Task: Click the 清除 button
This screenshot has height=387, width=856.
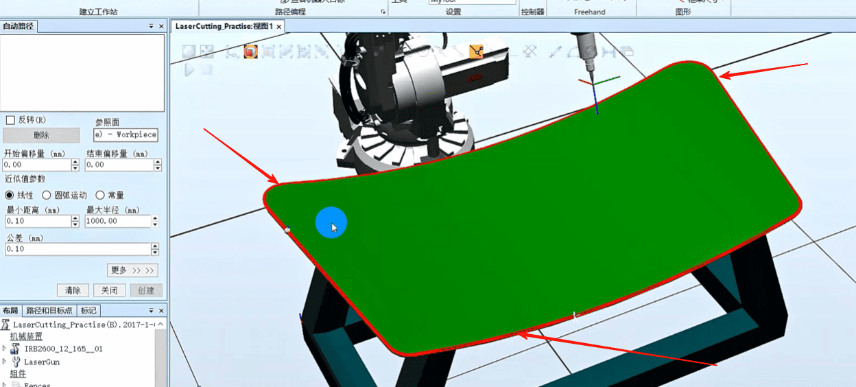Action: point(73,290)
